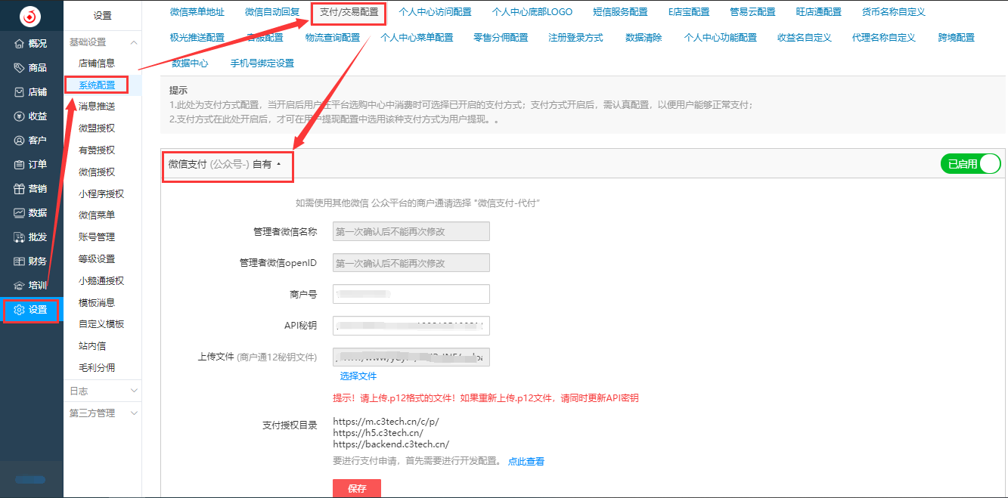Switch to 零售分佣配置 tab
1008x498 pixels.
point(501,38)
